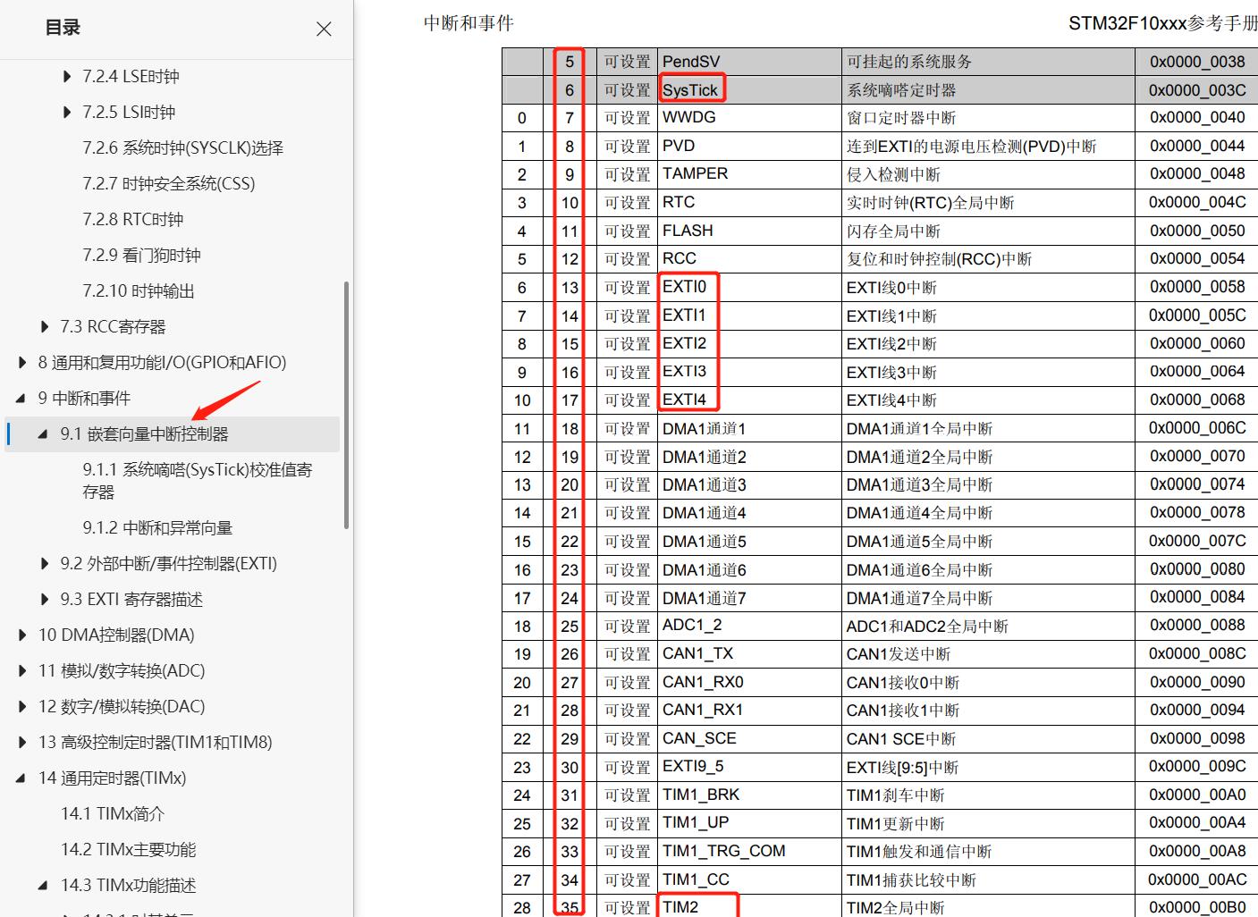Expand the 7.2.5 LSI时钟 entry
1258x917 pixels.
pyautogui.click(x=67, y=113)
